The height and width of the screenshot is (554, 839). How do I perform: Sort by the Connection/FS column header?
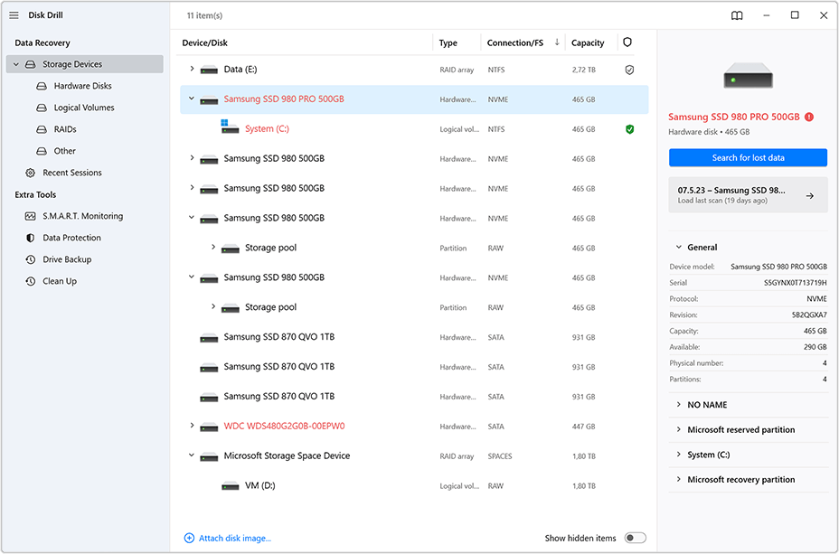click(514, 42)
